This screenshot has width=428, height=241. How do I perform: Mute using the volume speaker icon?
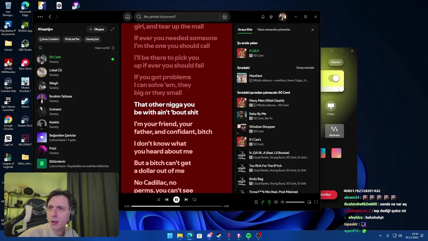click(282, 202)
